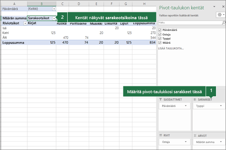
Task: Select column E header
Action: click(x=96, y=4)
